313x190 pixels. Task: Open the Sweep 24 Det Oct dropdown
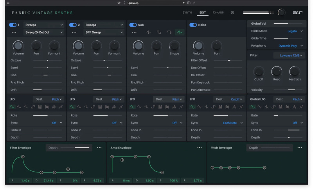point(44,32)
